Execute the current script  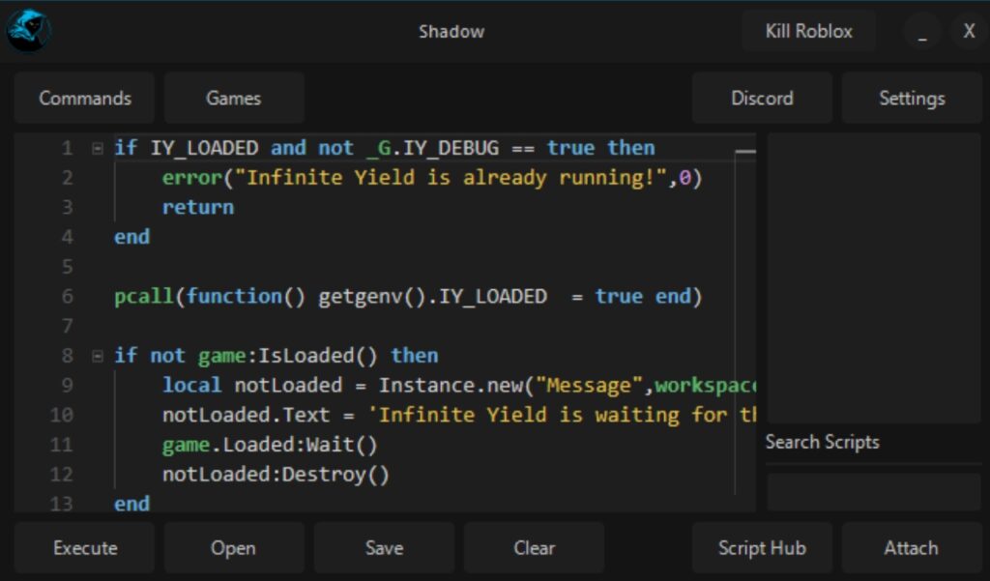click(85, 547)
